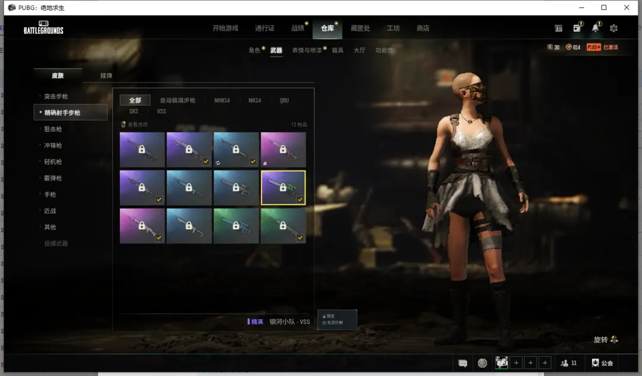Select 冲锋枪 SMG category

[53, 146]
